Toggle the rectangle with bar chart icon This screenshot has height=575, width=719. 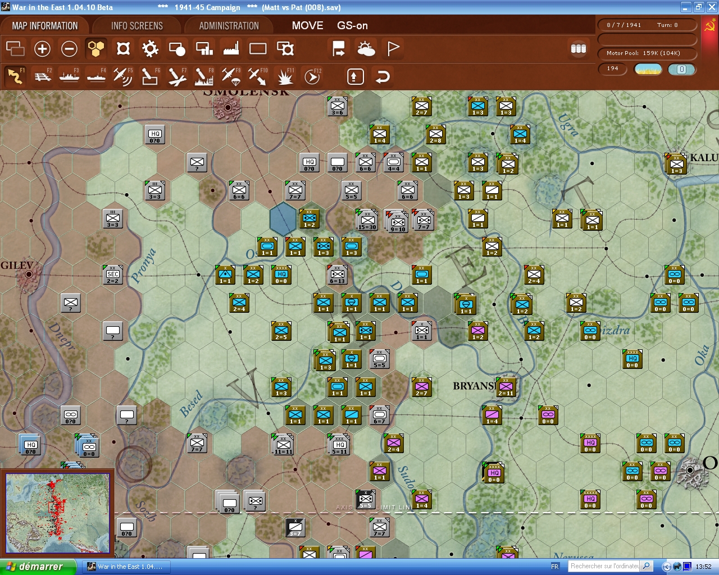point(204,49)
